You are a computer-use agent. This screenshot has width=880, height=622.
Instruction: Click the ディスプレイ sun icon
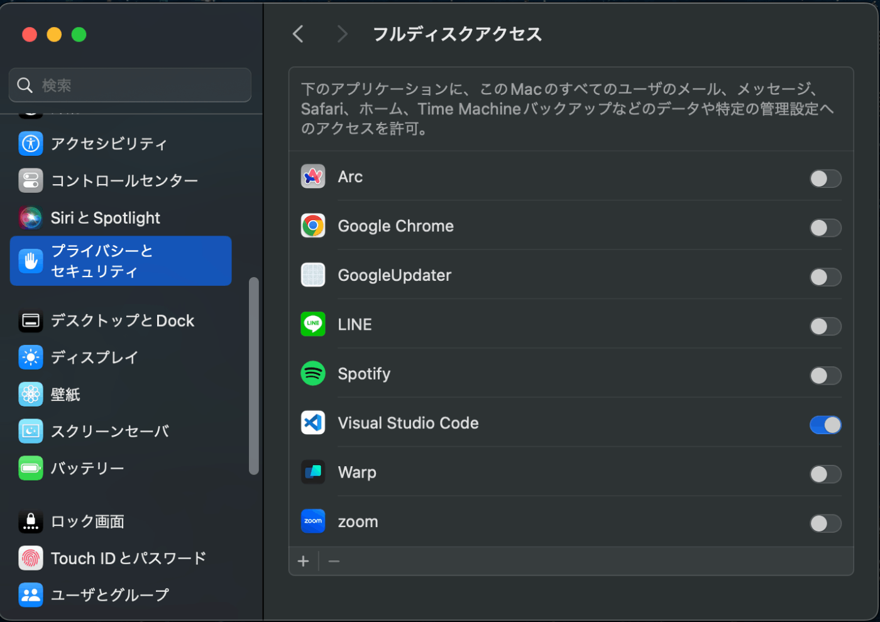click(x=31, y=357)
